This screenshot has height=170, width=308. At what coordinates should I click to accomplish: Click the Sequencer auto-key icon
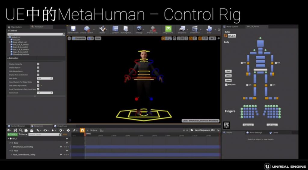point(68,130)
